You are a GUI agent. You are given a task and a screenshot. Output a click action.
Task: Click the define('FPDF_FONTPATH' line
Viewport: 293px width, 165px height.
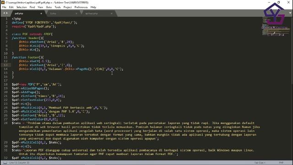44,22
